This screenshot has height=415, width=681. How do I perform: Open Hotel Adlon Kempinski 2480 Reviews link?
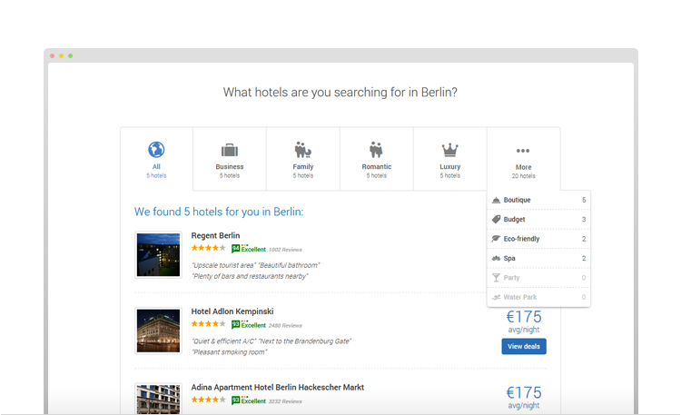click(x=285, y=325)
